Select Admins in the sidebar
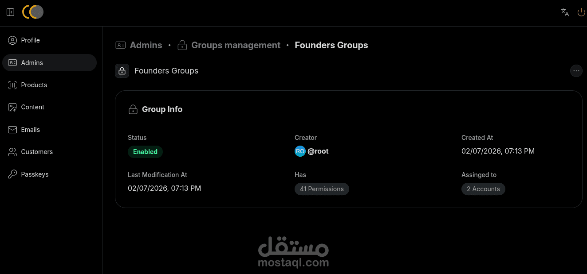The width and height of the screenshot is (587, 274). [x=49, y=63]
